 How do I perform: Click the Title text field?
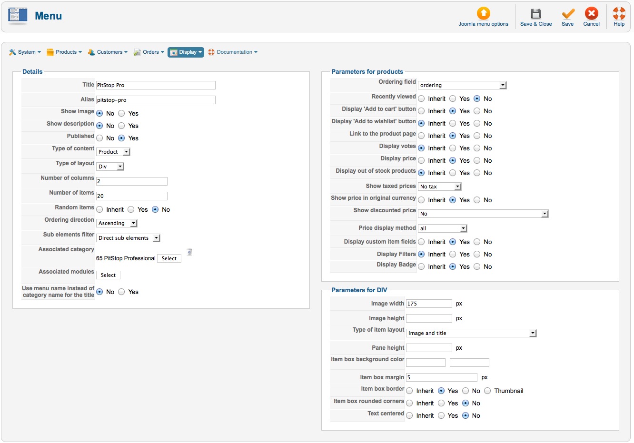point(156,85)
